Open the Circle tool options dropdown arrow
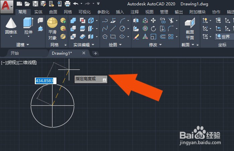 click(128, 29)
